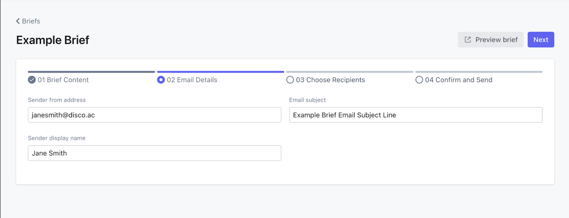Click the external-link icon in Preview brief
Screen dimensions: 569x218
(468, 39)
